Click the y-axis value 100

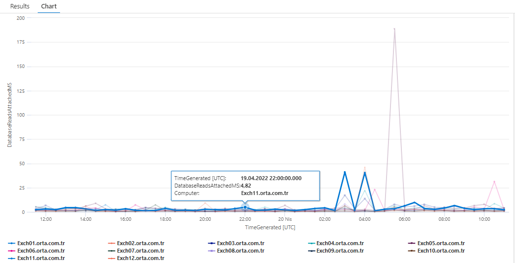point(20,115)
